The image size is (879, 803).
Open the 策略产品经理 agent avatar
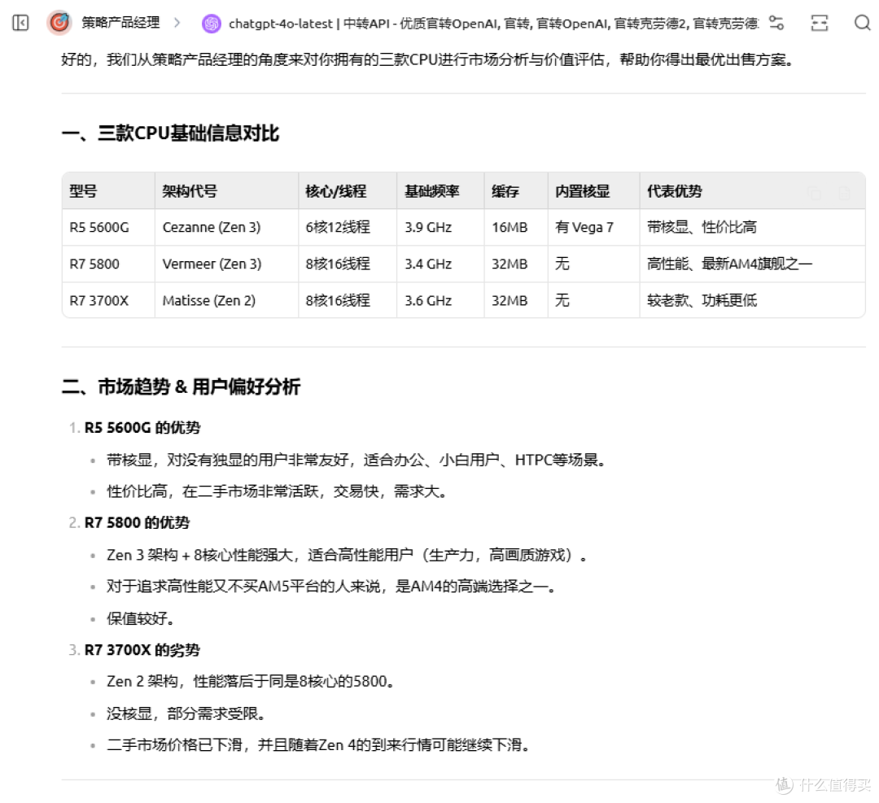[59, 23]
